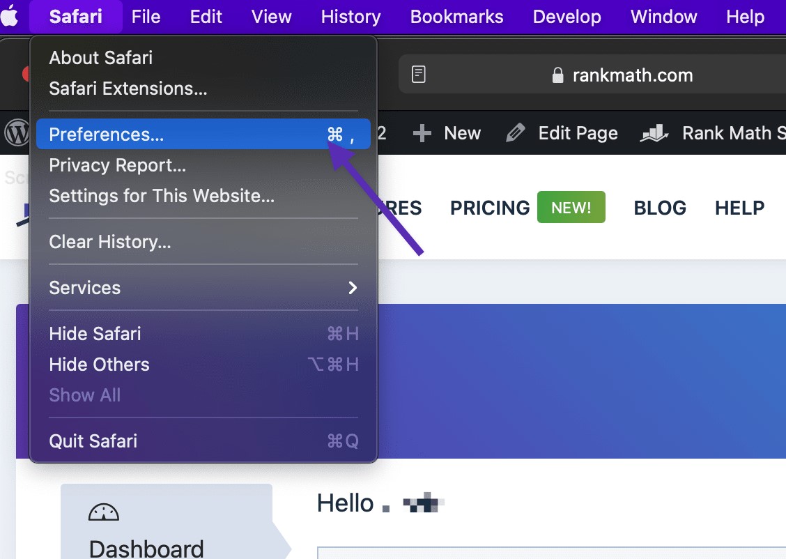This screenshot has height=559, width=786.
Task: Open the Window menu
Action: tap(663, 17)
